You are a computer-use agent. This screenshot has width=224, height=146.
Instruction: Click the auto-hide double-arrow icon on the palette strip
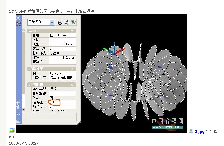click(18, 114)
